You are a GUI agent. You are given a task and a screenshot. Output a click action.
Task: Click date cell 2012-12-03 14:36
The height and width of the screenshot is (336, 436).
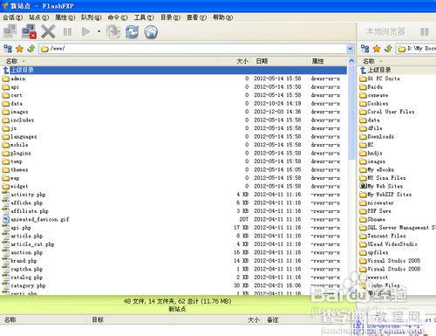coord(277,112)
